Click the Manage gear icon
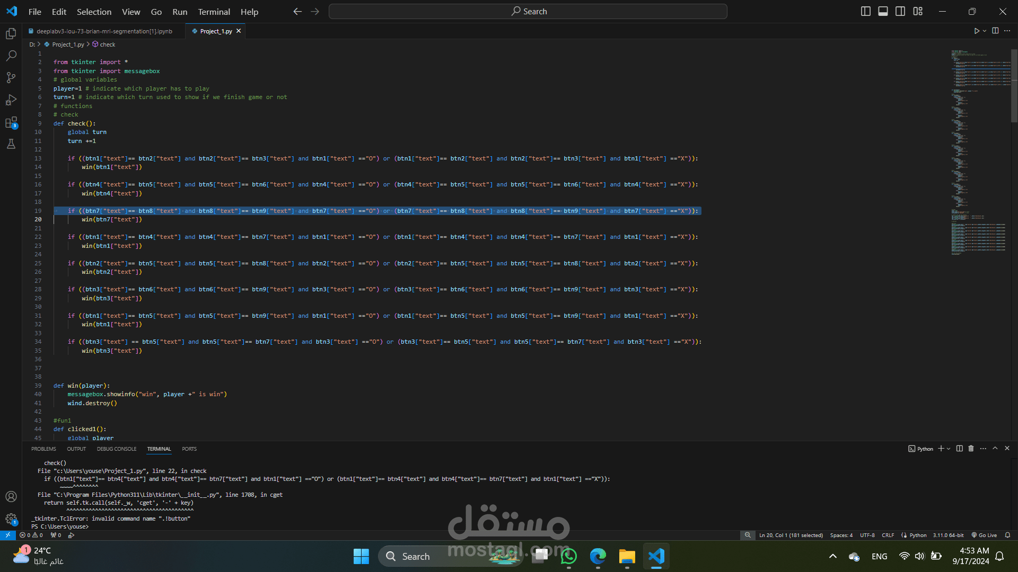Viewport: 1018px width, 572px height. tap(11, 519)
